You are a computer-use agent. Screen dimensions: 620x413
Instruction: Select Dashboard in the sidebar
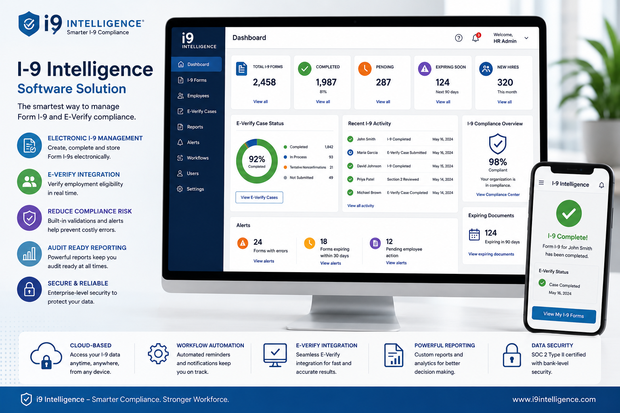(x=197, y=64)
